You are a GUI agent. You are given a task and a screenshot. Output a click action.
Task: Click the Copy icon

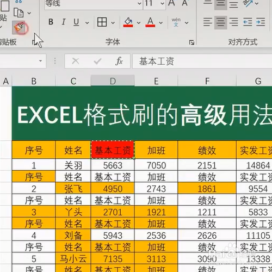pyautogui.click(x=18, y=13)
